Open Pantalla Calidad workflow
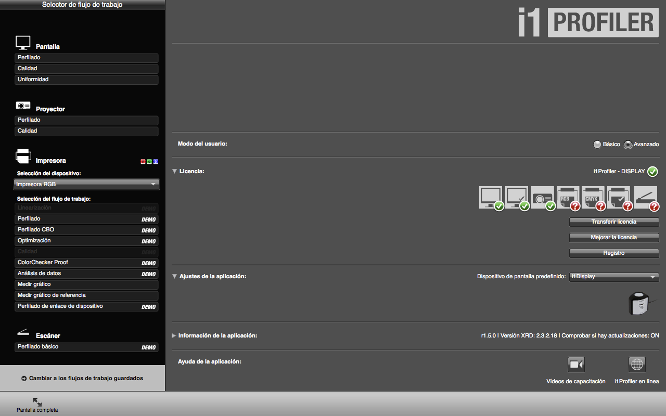This screenshot has width=666, height=416. click(86, 69)
